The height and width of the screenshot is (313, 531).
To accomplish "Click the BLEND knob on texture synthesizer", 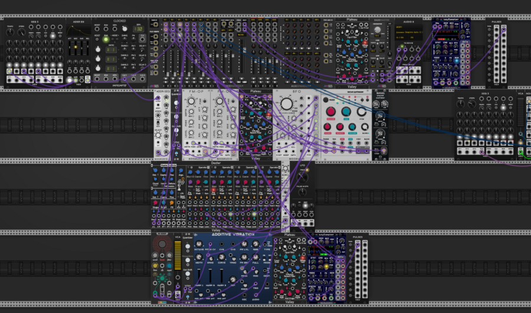I will pyautogui.click(x=365, y=127).
